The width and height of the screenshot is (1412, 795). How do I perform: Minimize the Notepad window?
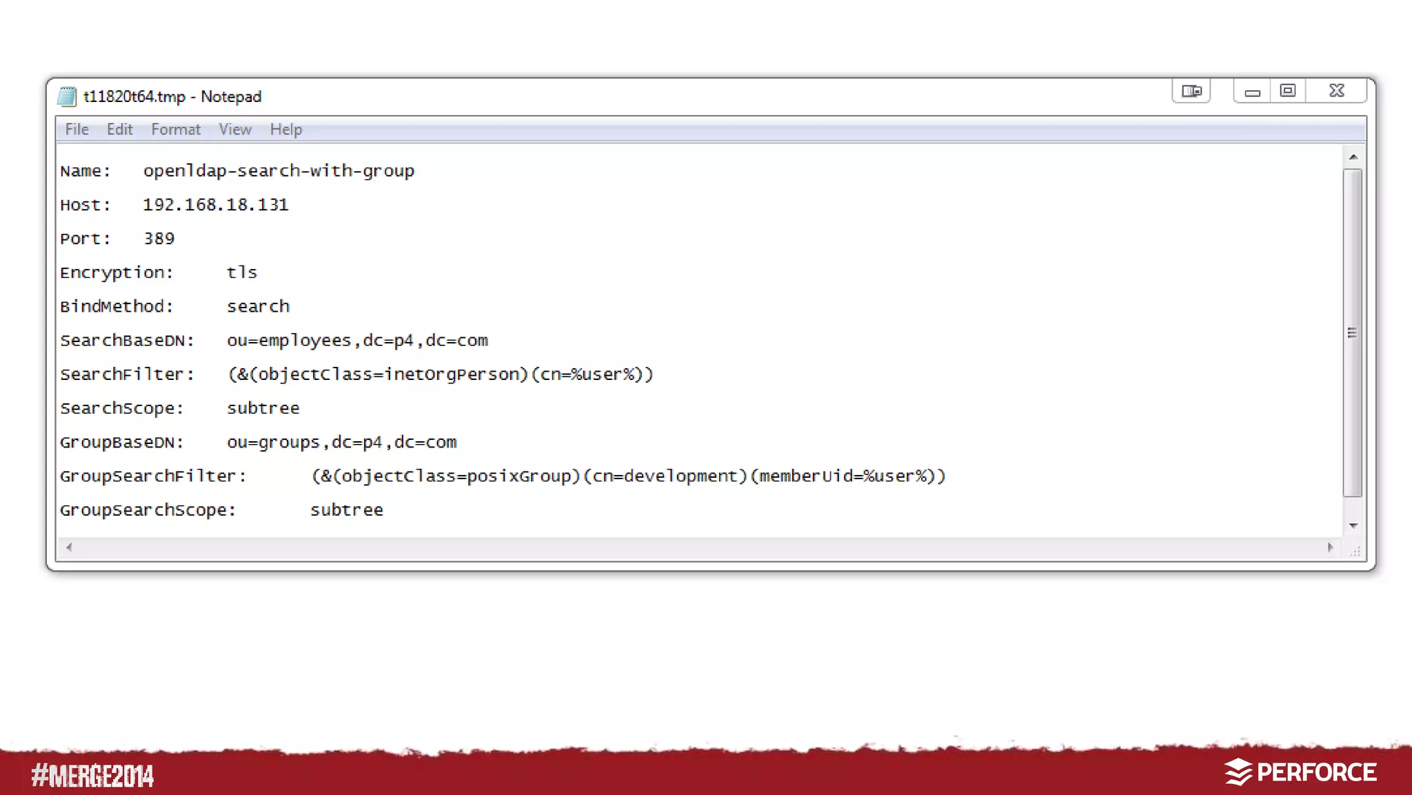pos(1252,92)
